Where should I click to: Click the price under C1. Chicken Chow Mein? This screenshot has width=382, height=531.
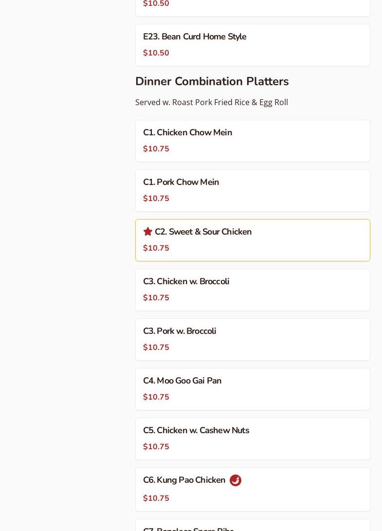point(156,149)
